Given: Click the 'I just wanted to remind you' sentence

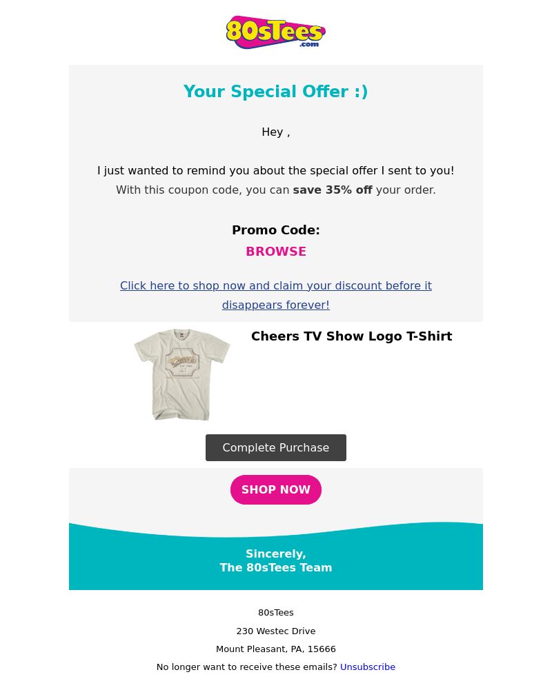Looking at the screenshot, I should [x=276, y=171].
